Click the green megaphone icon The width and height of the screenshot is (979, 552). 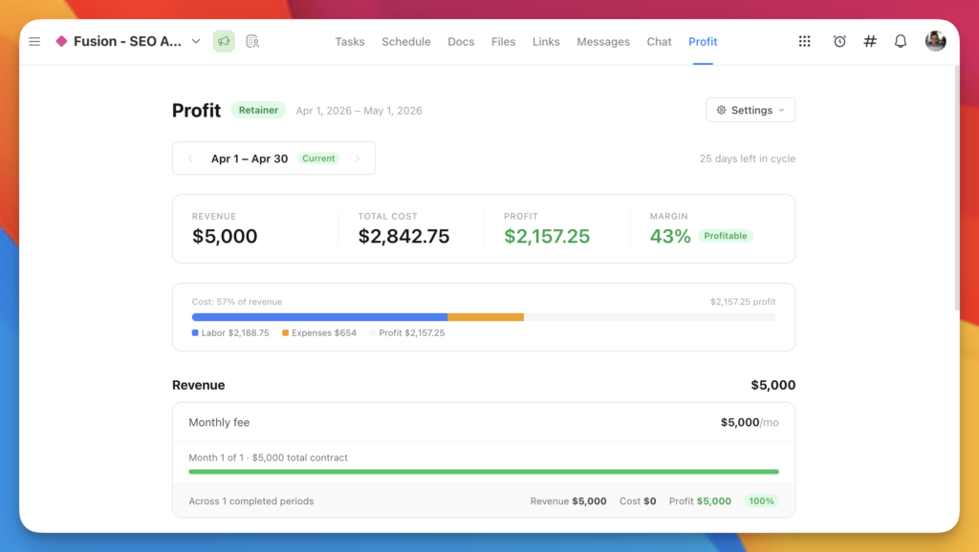(x=224, y=42)
